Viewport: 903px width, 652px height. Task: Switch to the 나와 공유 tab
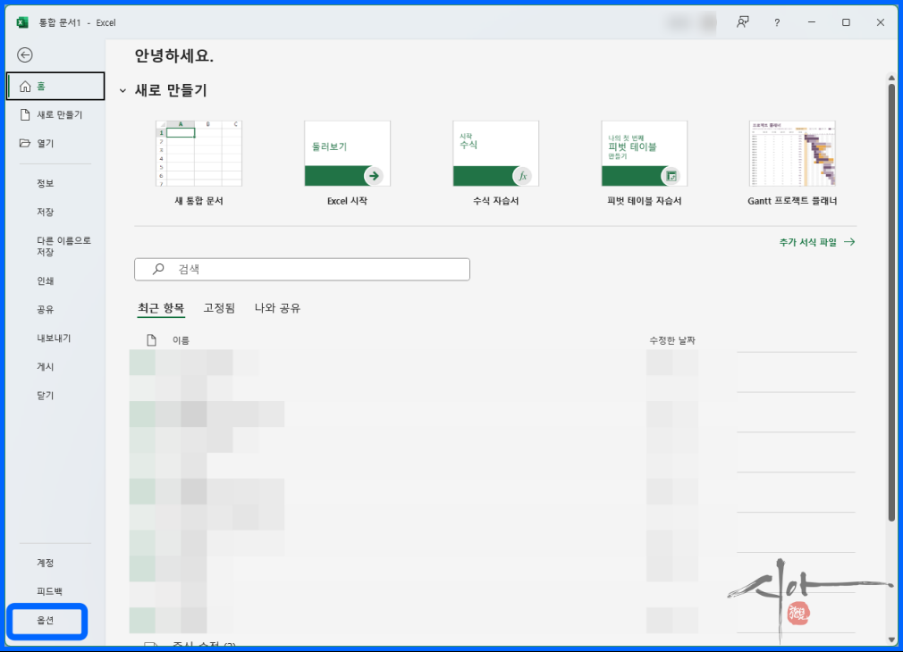click(x=277, y=308)
